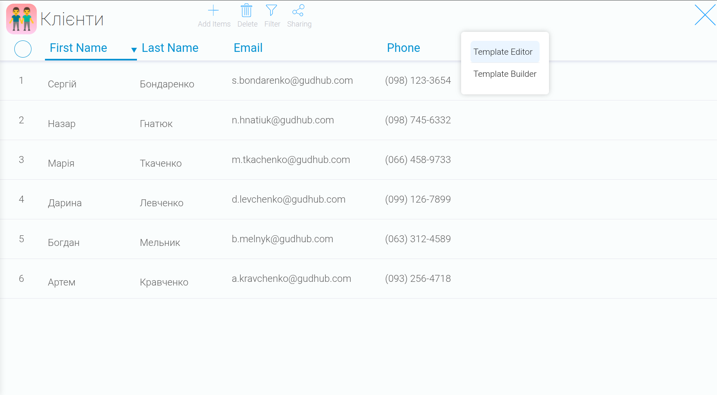Click phone (099) 126-7899
Screen dimensions: 717x395
(418, 199)
